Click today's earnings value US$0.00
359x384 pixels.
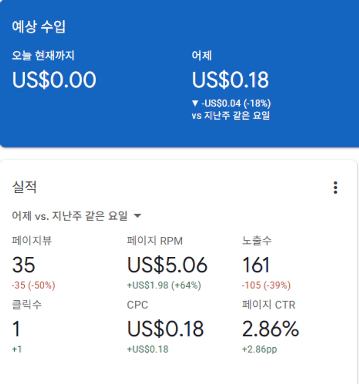click(54, 79)
